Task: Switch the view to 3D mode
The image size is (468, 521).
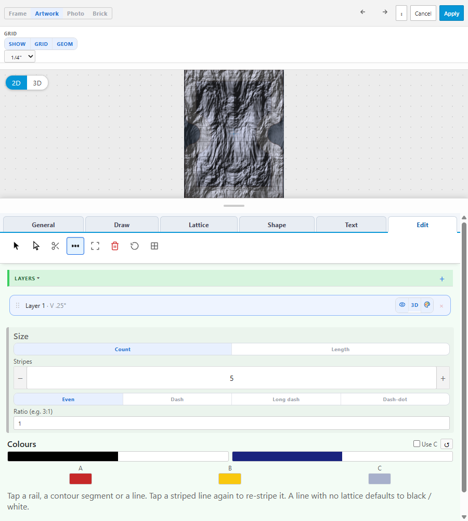Action: (x=37, y=83)
